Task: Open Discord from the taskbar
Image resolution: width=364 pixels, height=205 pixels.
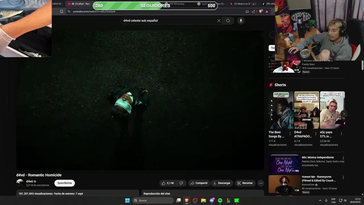Action: 212,200
